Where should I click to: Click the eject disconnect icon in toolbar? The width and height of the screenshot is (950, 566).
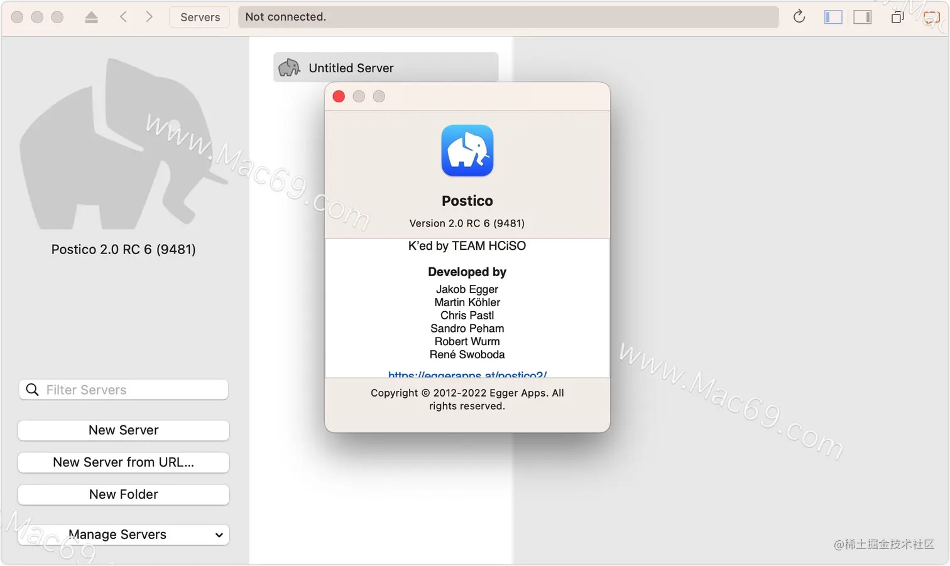tap(91, 17)
